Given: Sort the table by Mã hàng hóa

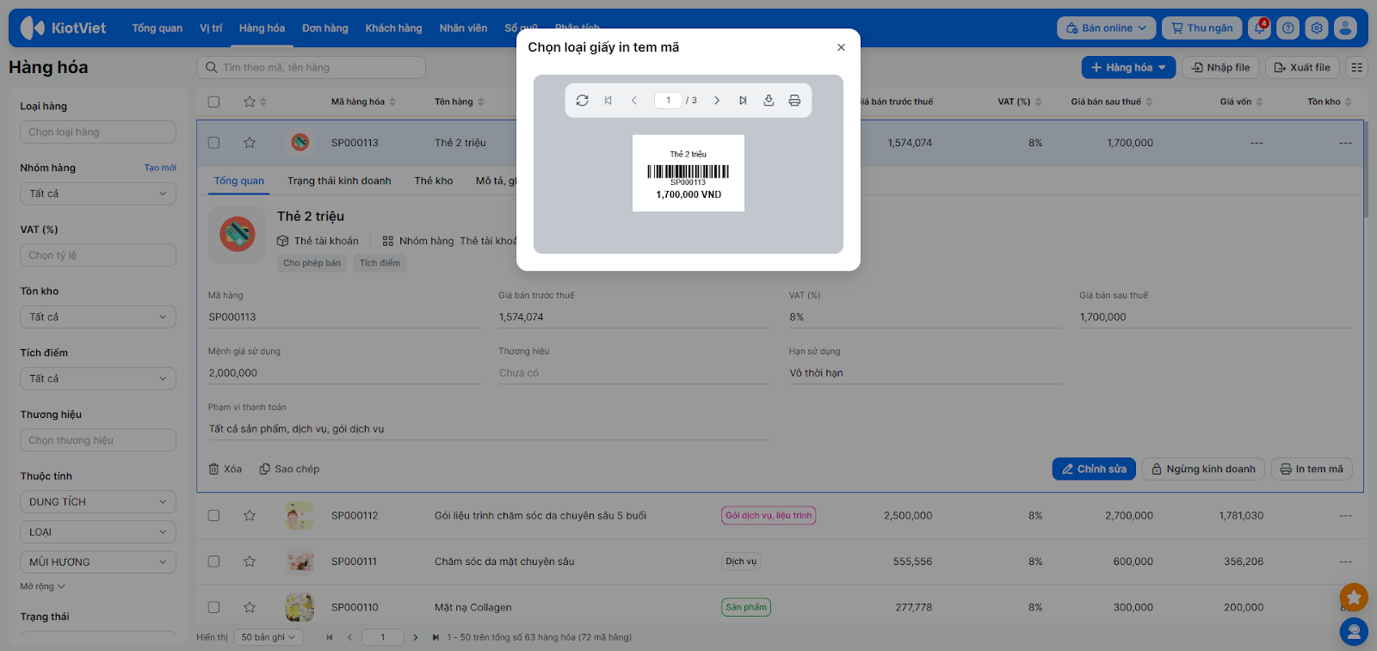Looking at the screenshot, I should point(363,101).
